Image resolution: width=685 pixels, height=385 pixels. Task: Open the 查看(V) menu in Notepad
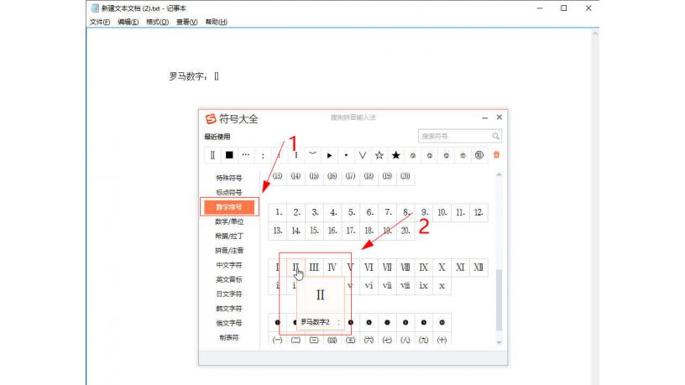(x=187, y=22)
